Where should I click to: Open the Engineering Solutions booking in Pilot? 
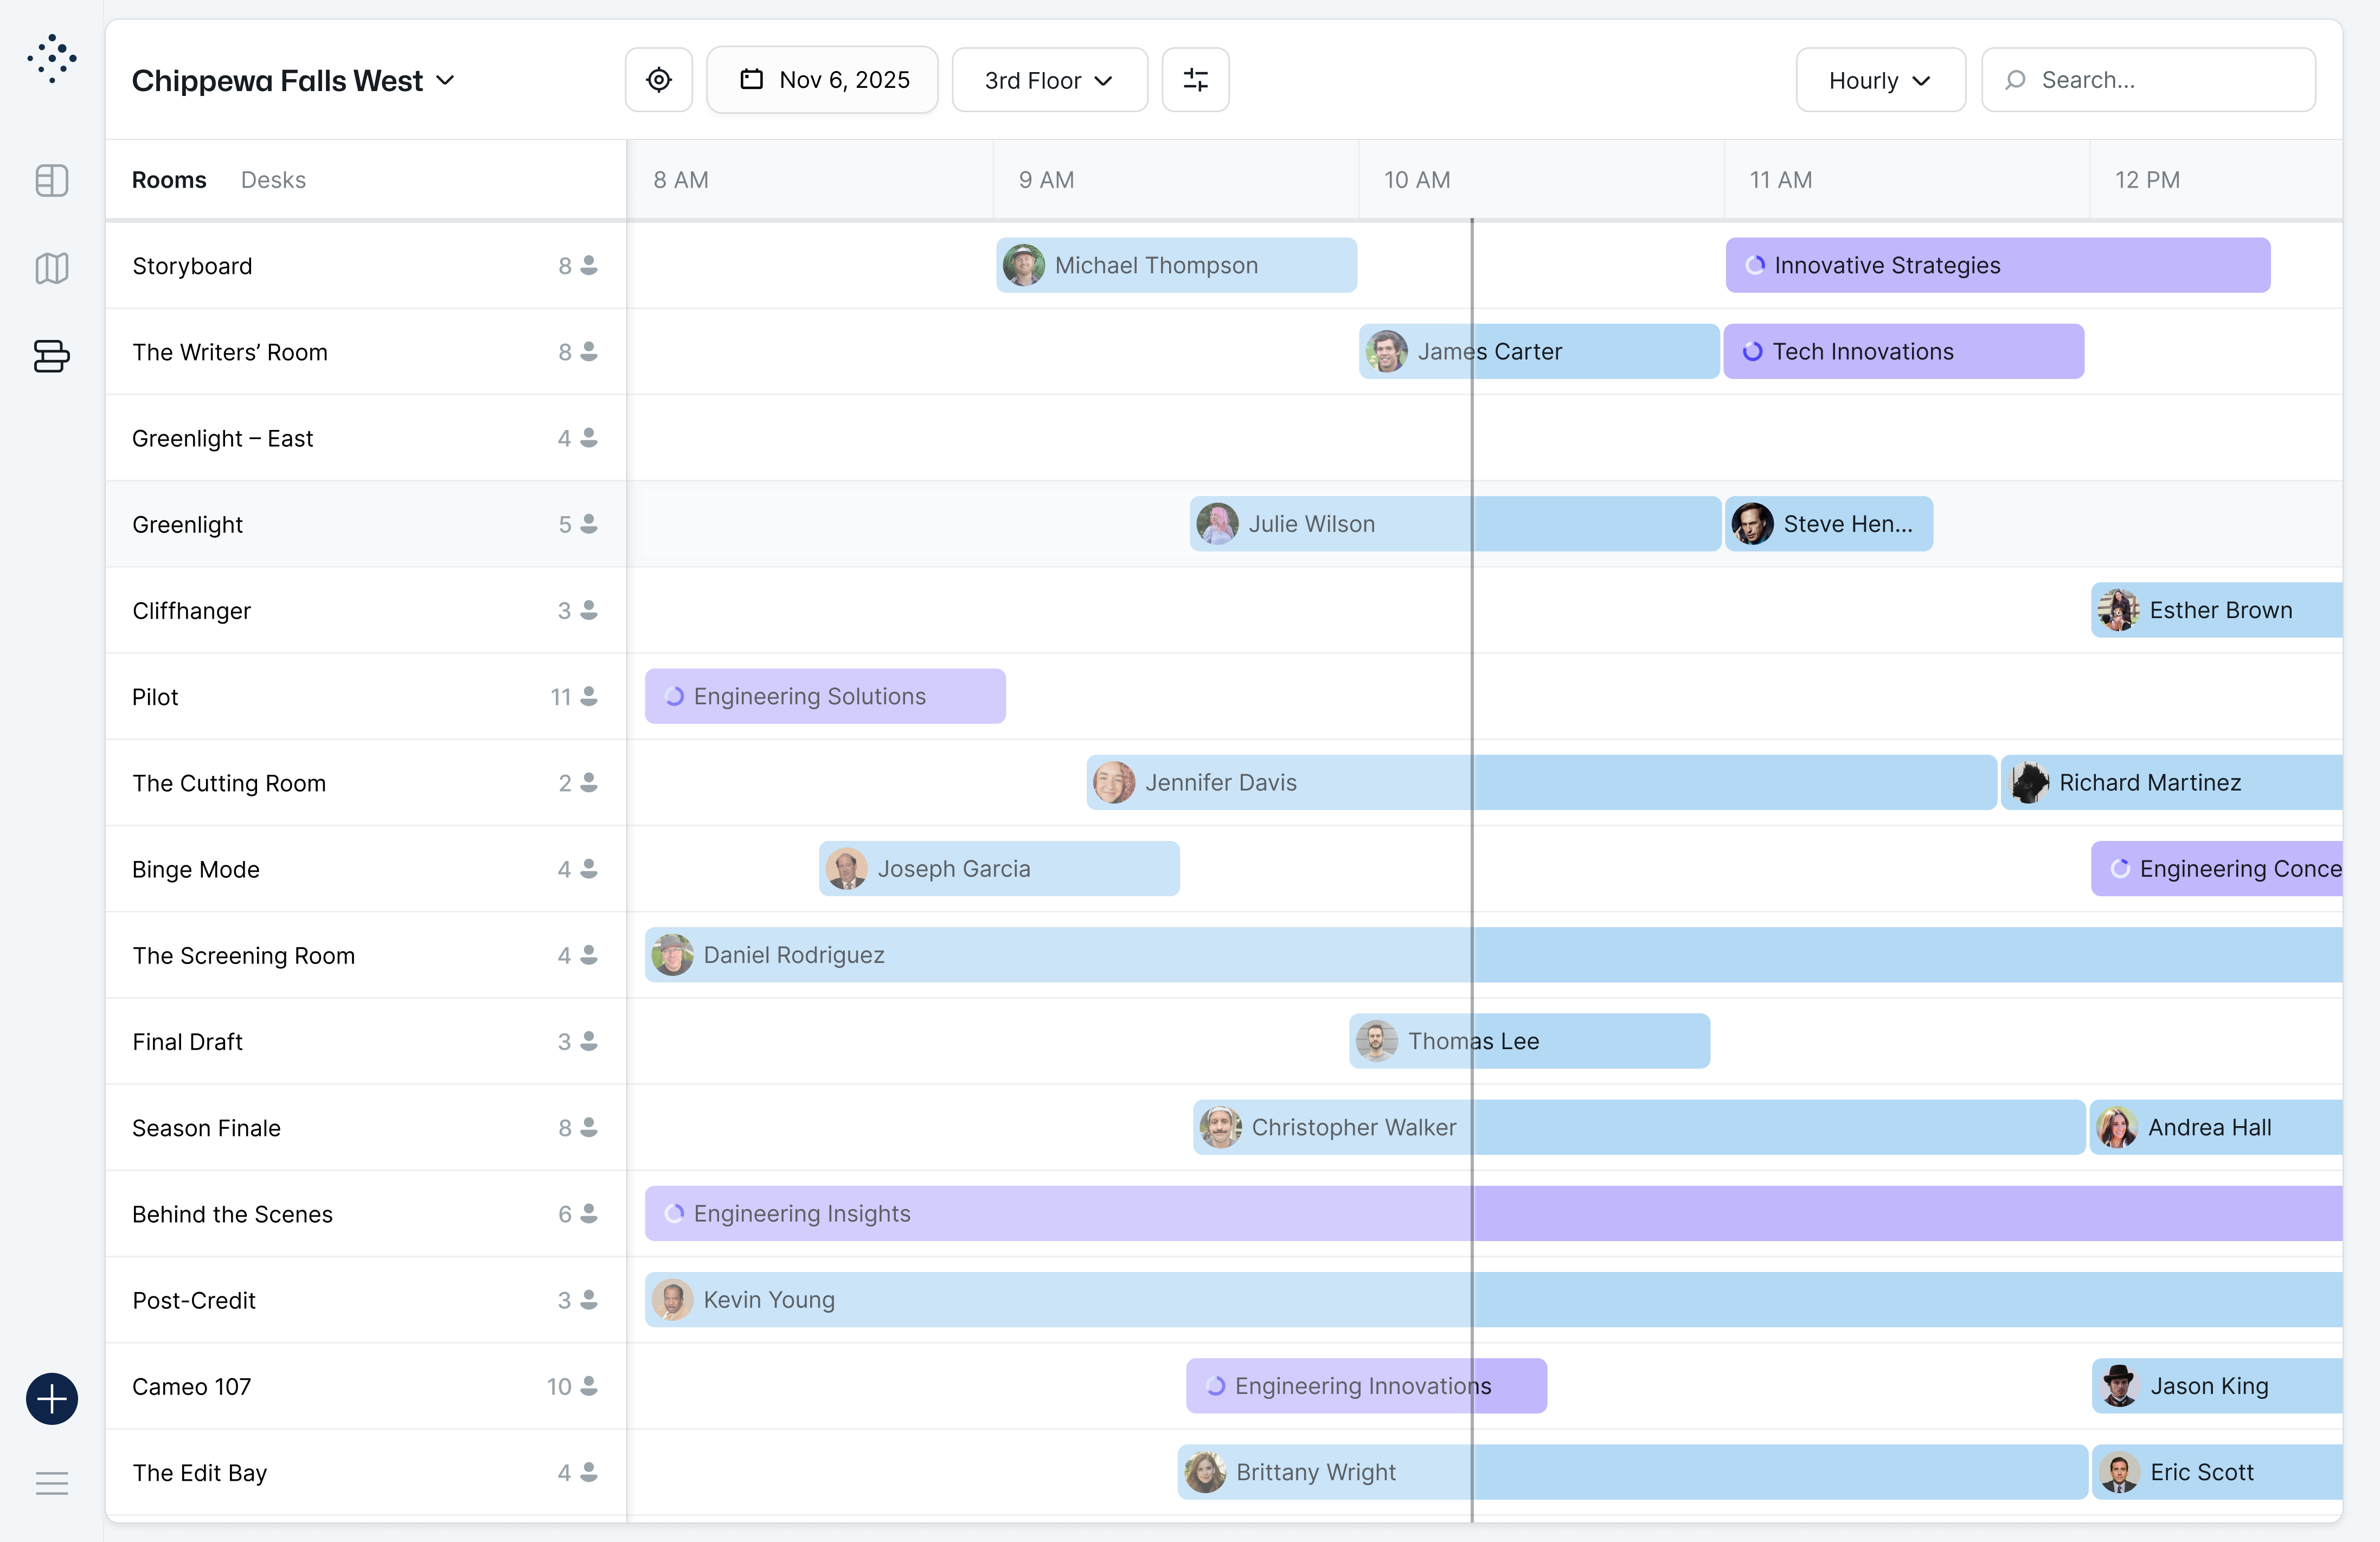[824, 696]
